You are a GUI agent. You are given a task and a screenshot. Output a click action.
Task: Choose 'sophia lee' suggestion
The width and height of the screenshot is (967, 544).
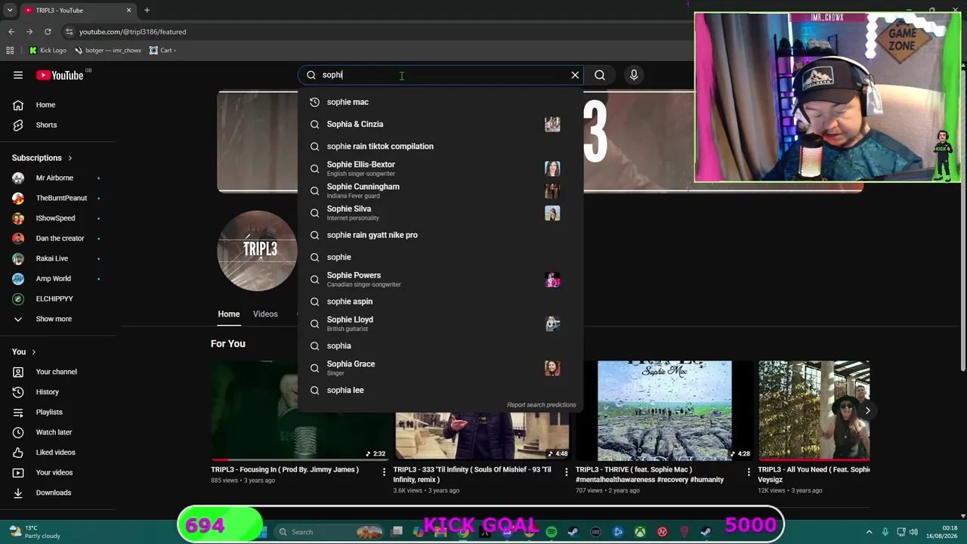coord(440,390)
